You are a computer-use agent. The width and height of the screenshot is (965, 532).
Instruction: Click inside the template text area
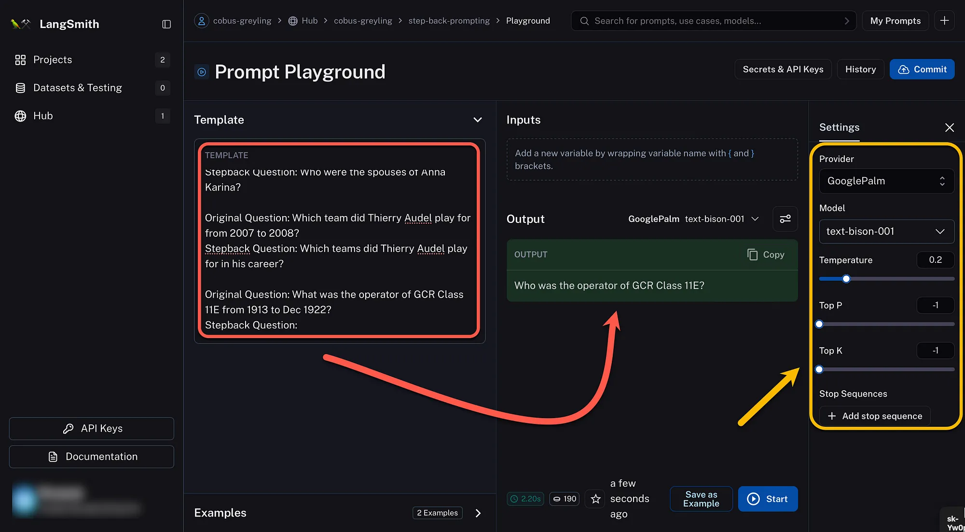[339, 241]
